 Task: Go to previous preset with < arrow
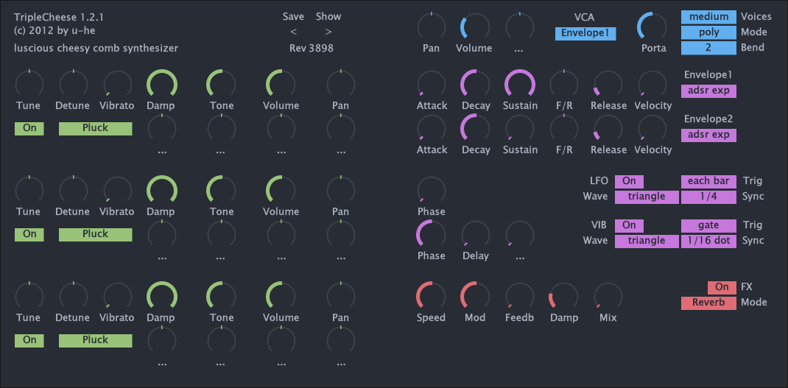(294, 32)
